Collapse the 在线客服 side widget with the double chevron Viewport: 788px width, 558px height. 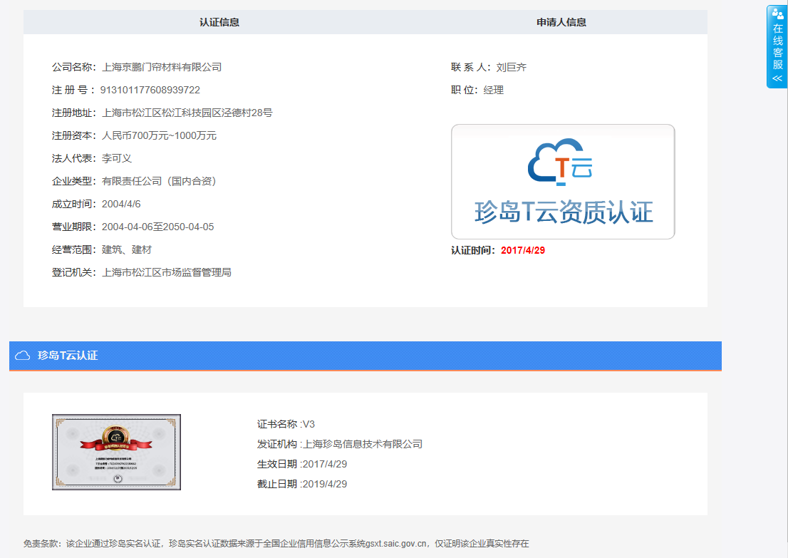(x=777, y=78)
